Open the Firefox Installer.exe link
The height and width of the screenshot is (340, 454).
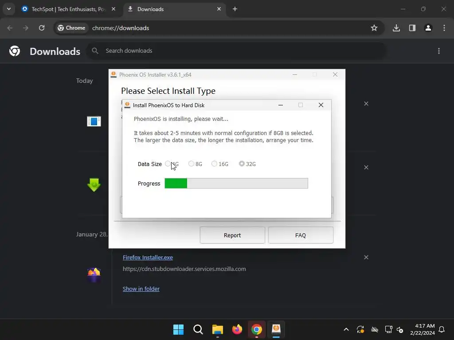tap(148, 257)
